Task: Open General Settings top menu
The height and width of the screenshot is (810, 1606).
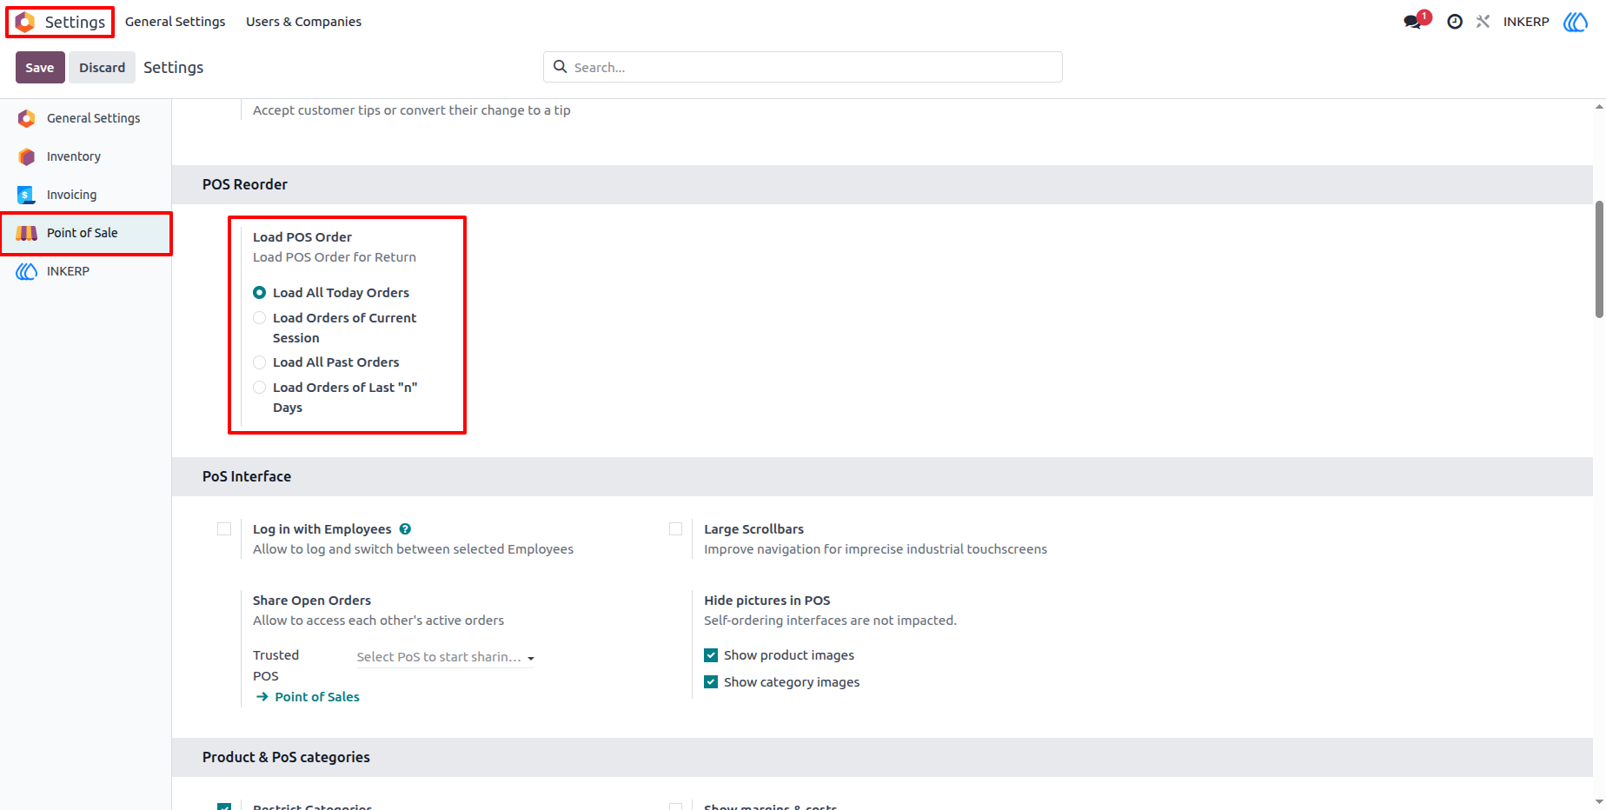Action: (x=175, y=22)
